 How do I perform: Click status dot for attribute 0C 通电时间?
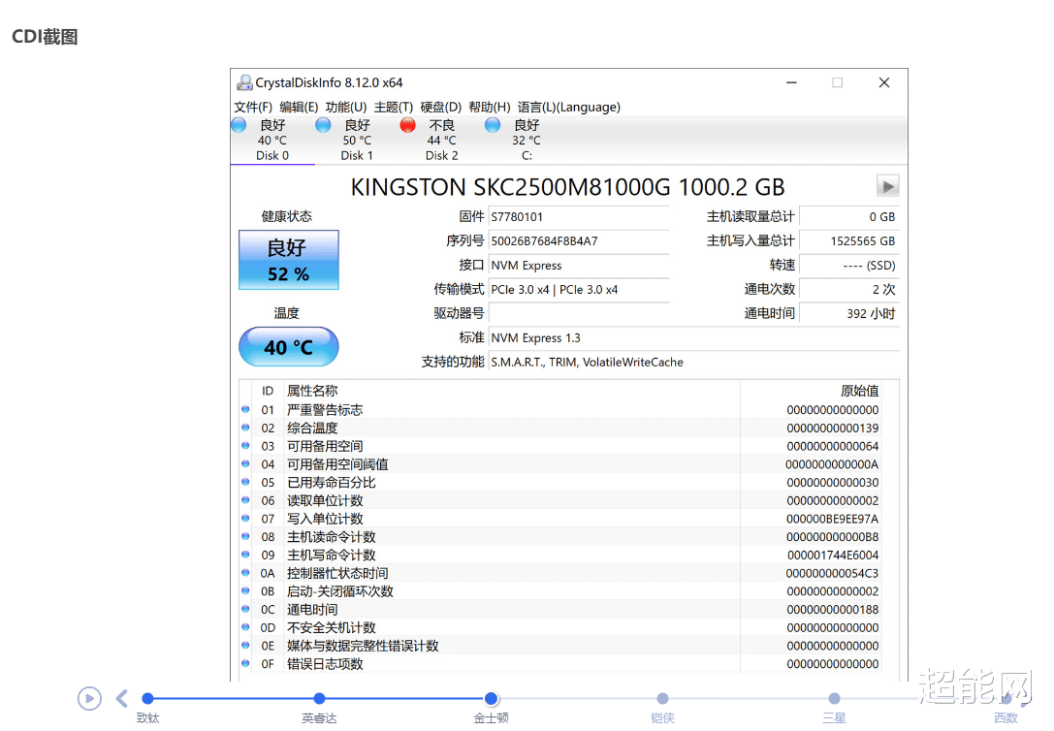245,609
